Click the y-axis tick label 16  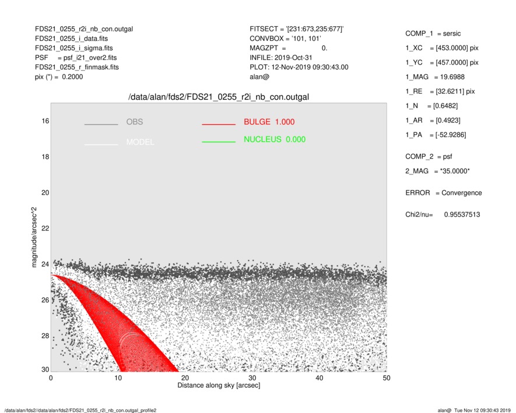coord(45,121)
